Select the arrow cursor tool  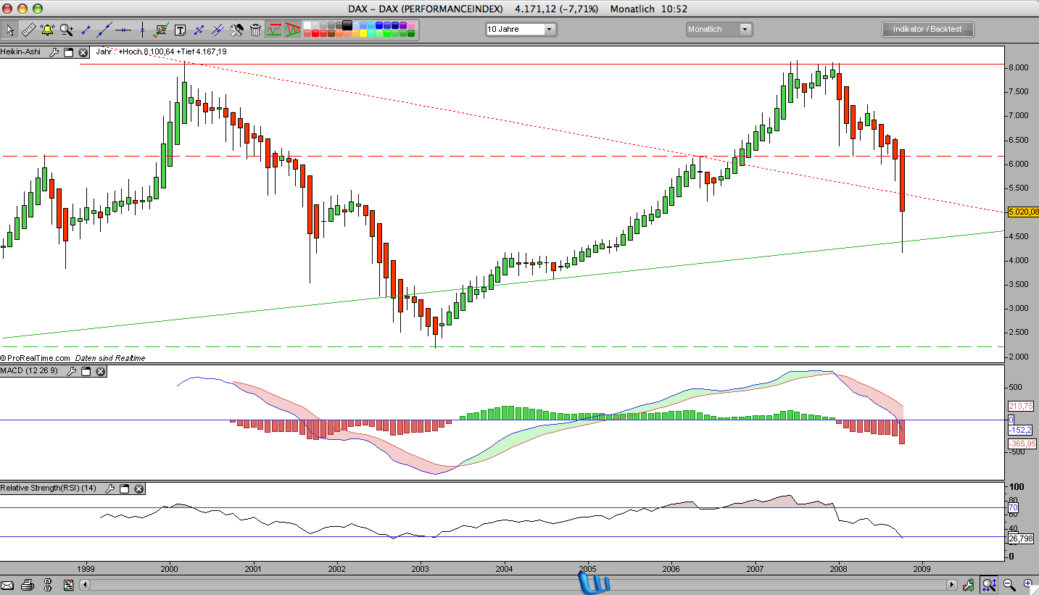[x=10, y=30]
